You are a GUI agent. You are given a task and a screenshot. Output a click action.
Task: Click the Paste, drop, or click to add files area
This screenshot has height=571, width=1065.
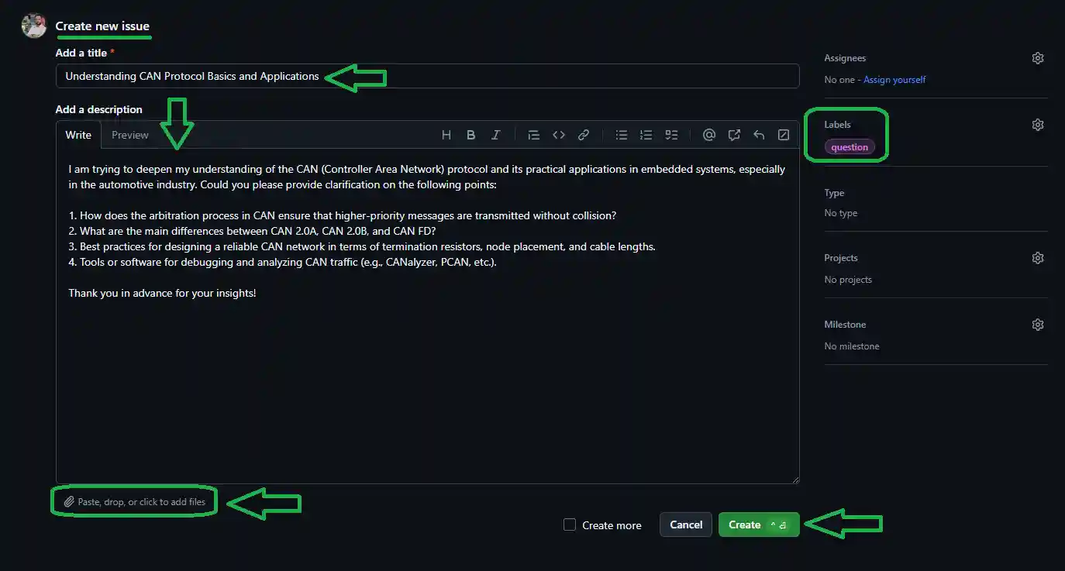(x=134, y=502)
